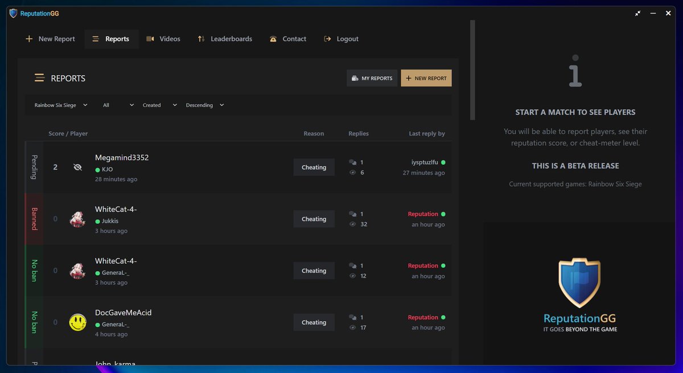Click the 4 hours ago timestamp text

[x=111, y=334]
